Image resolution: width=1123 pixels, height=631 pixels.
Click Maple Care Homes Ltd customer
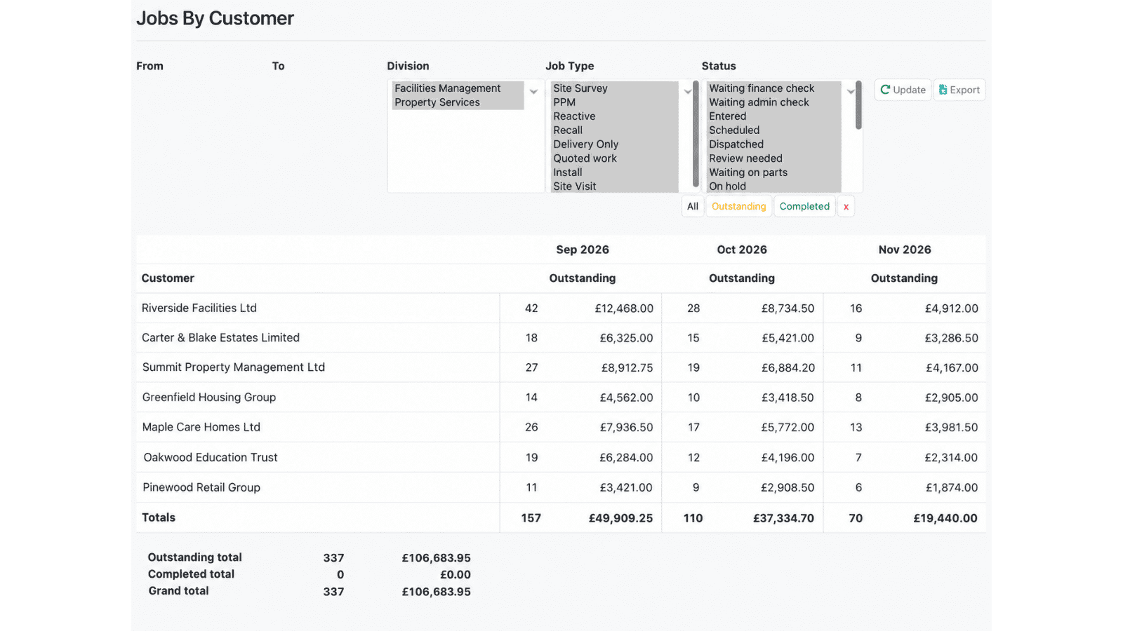pyautogui.click(x=201, y=427)
